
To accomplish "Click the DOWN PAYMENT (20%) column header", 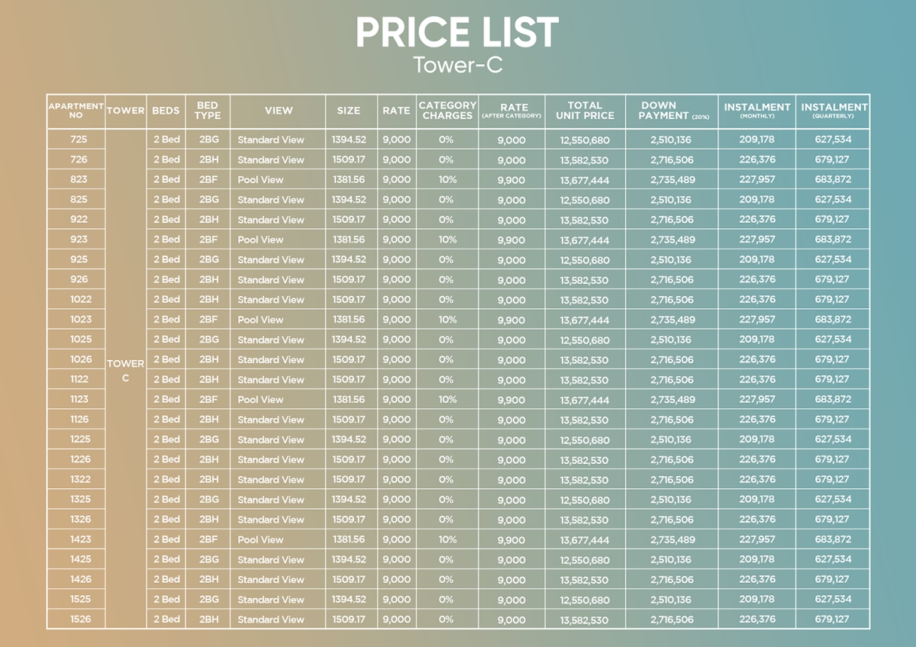I will click(x=672, y=111).
